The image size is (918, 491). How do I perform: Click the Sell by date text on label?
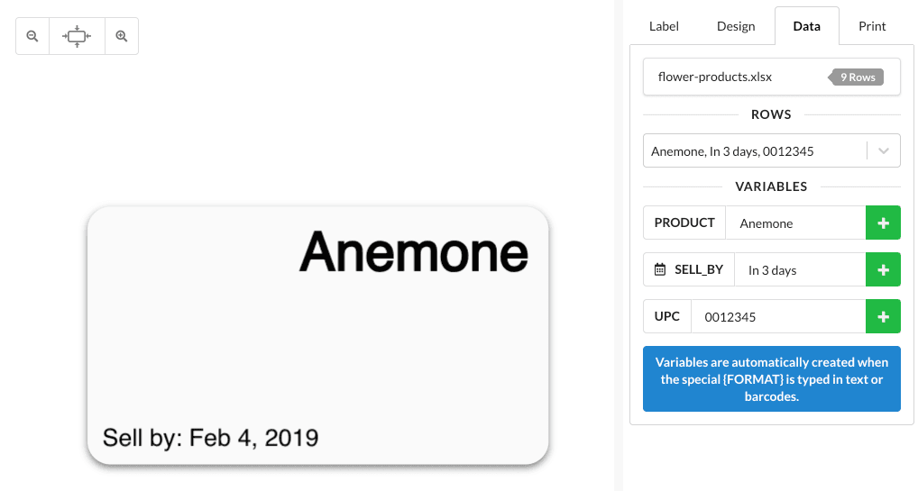pyautogui.click(x=210, y=438)
